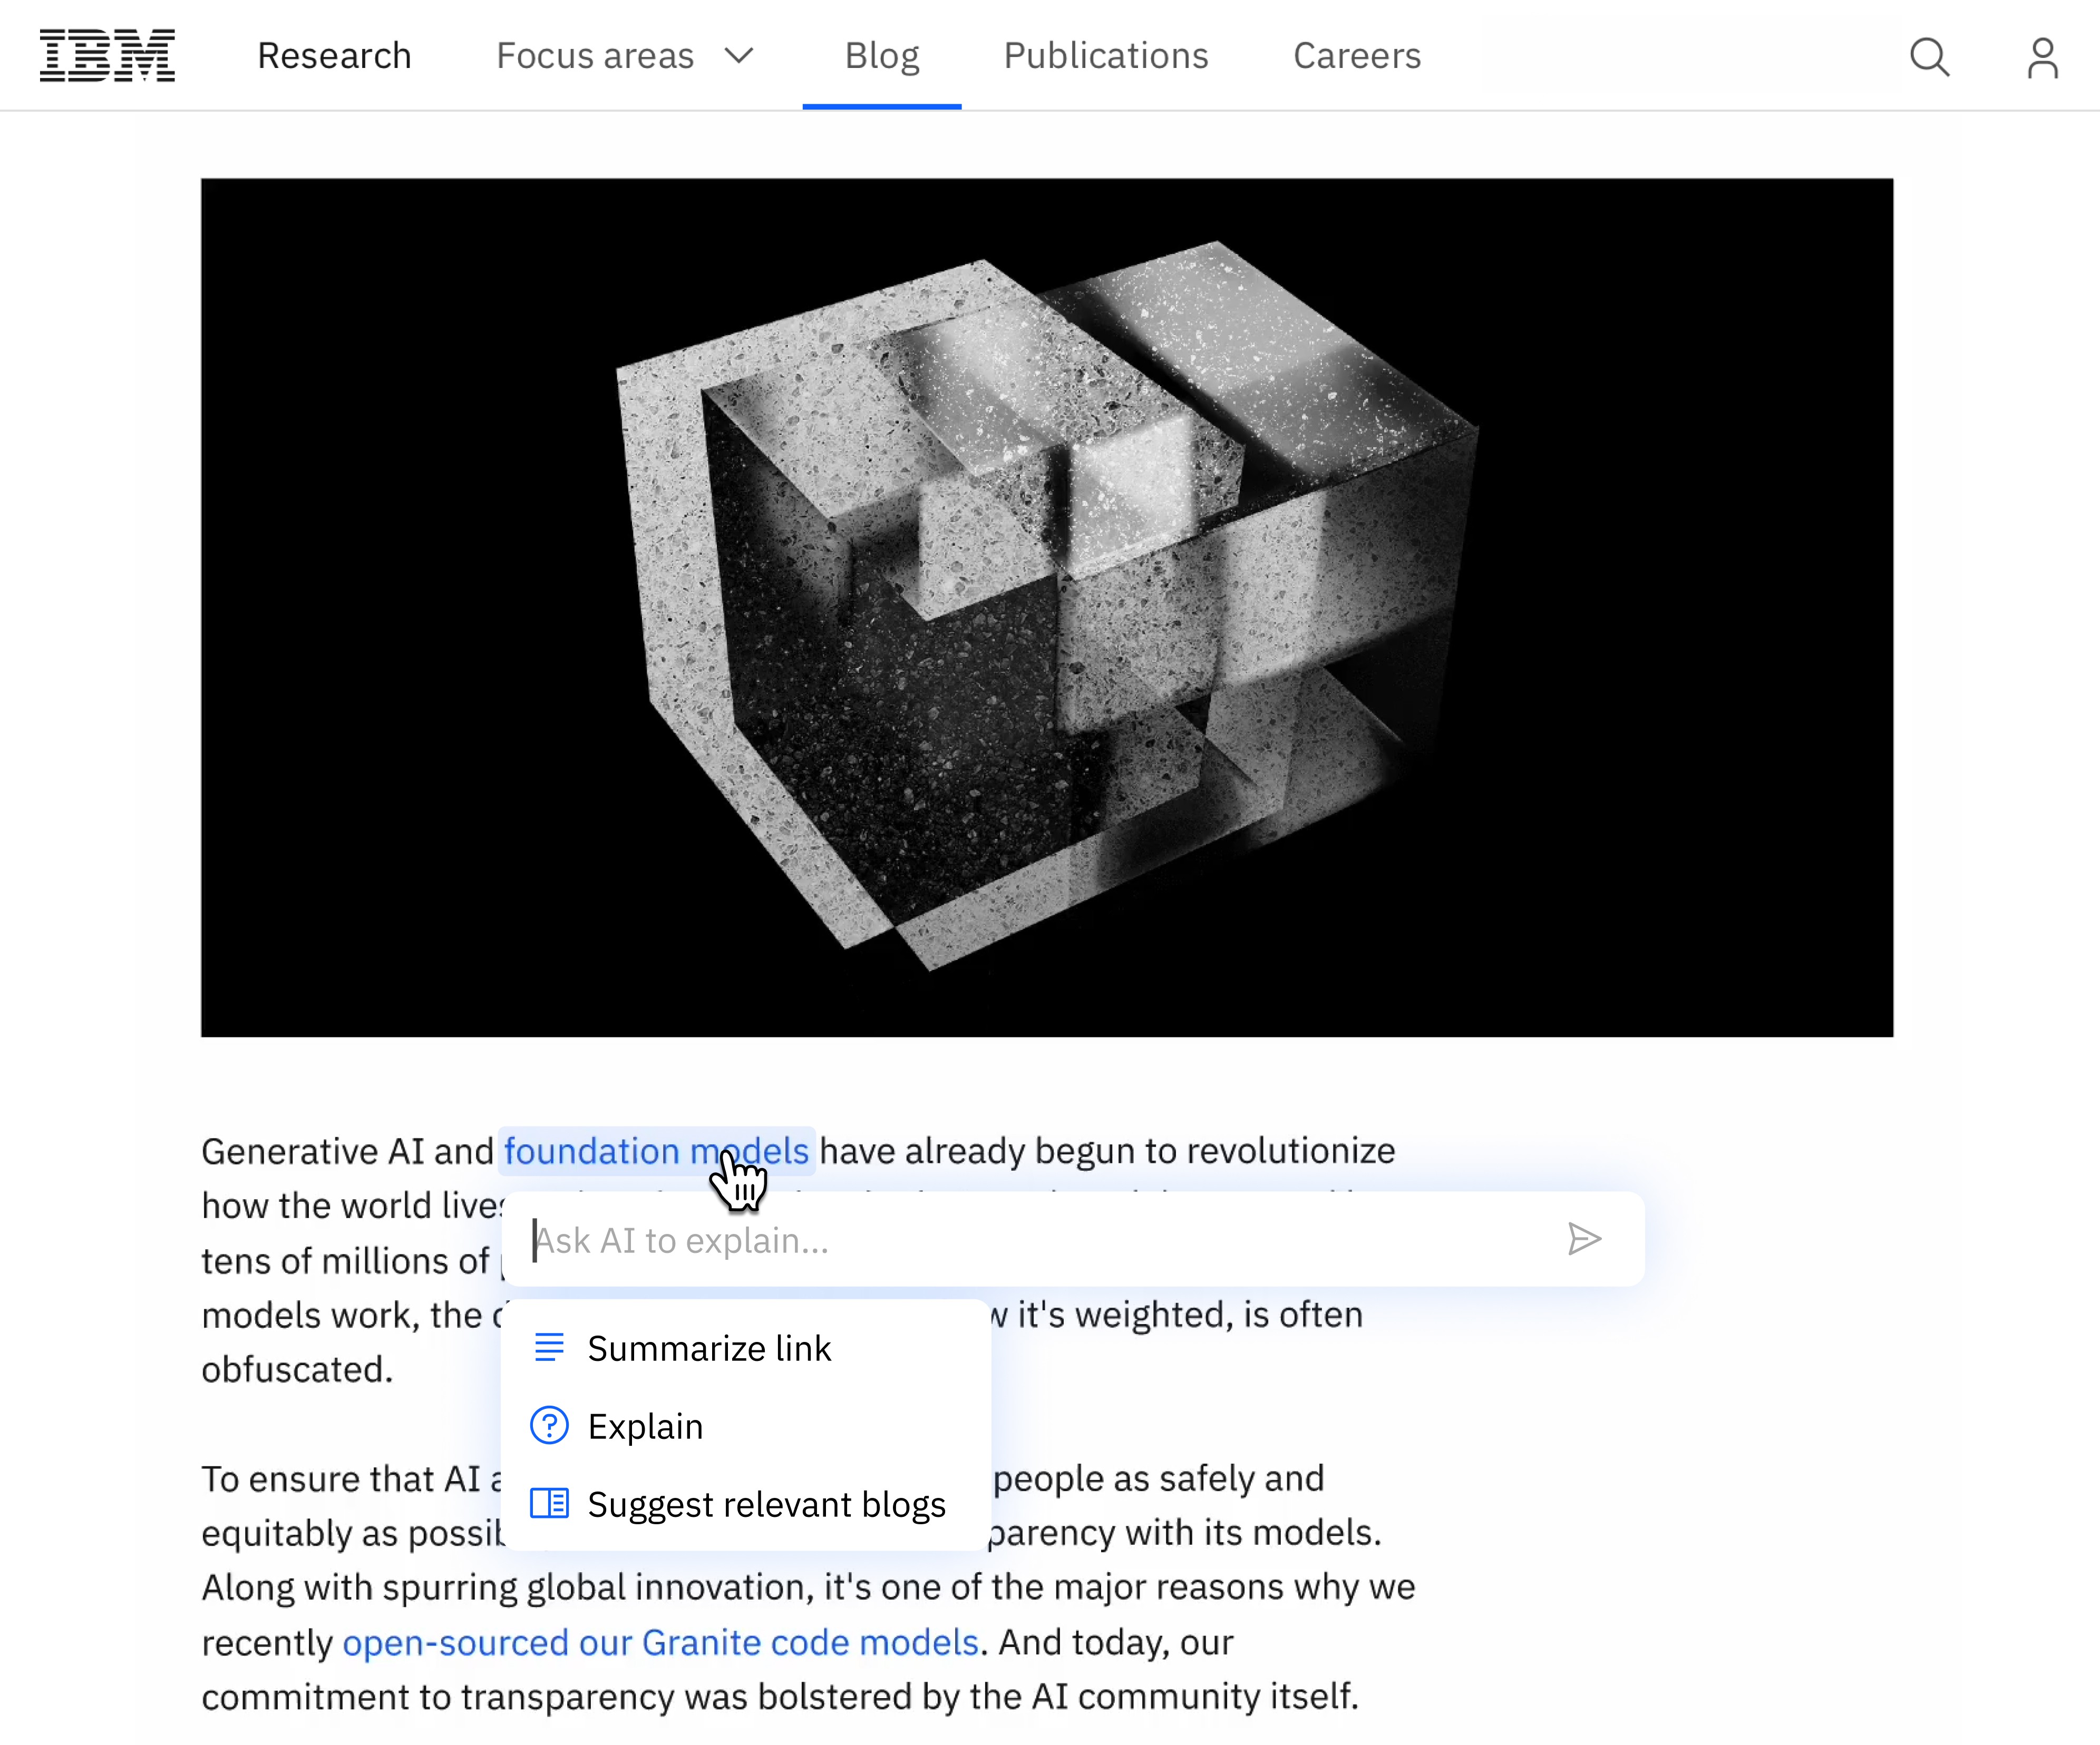Open the Focus areas menu
Screen dimensions: 2100x1745
(x=595, y=56)
